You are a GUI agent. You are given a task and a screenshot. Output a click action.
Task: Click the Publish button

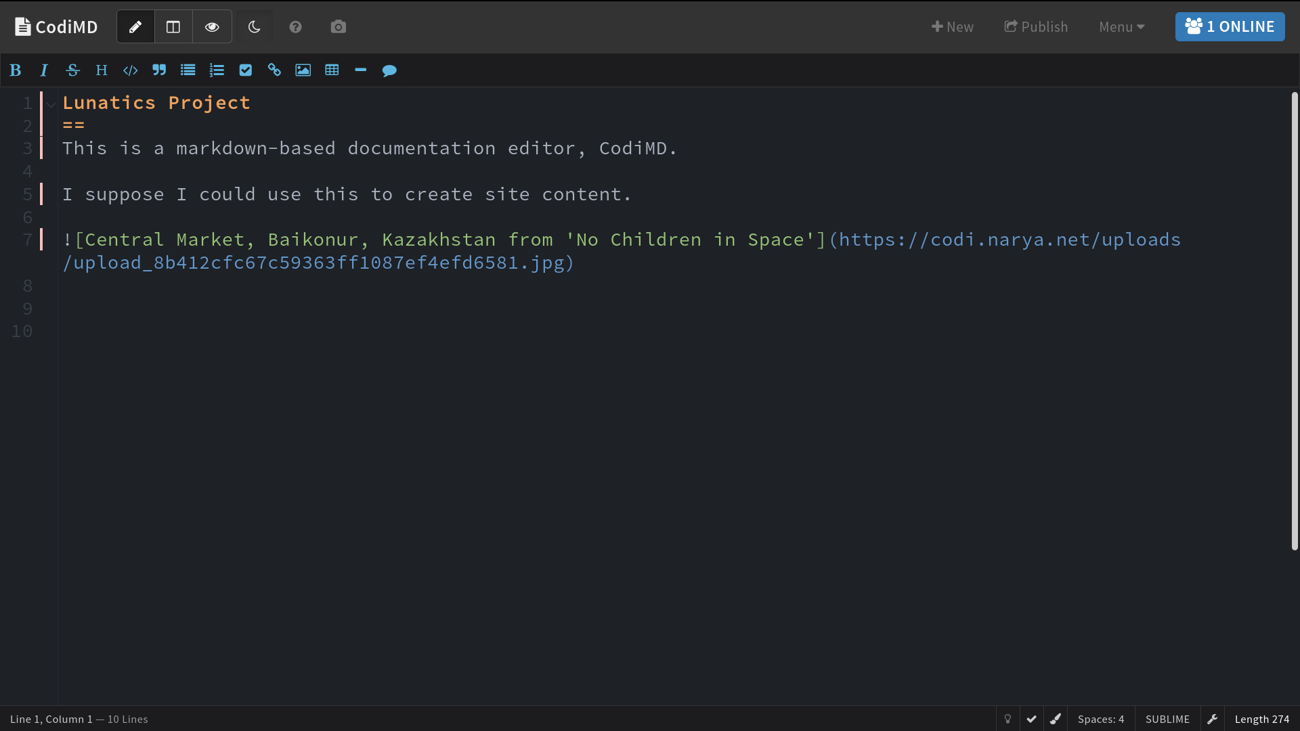(1036, 27)
